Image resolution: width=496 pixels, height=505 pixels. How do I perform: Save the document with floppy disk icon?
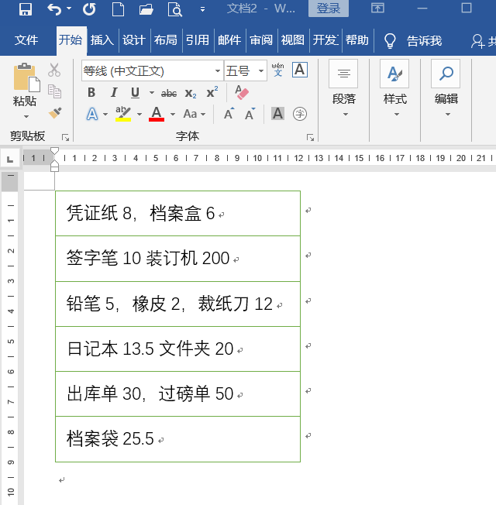(25, 9)
